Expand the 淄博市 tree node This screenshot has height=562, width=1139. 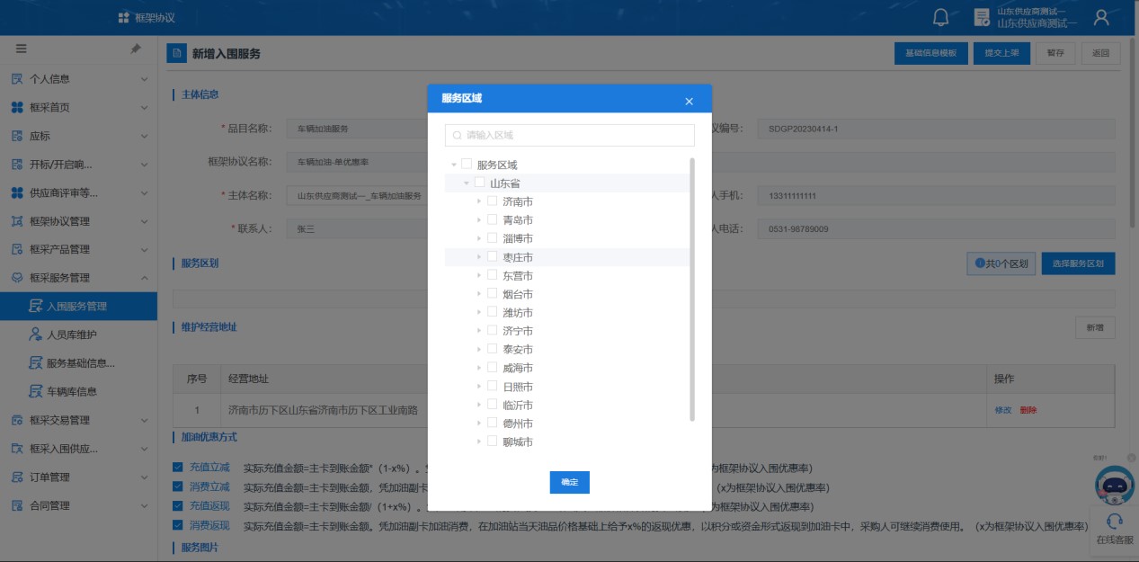click(x=479, y=238)
